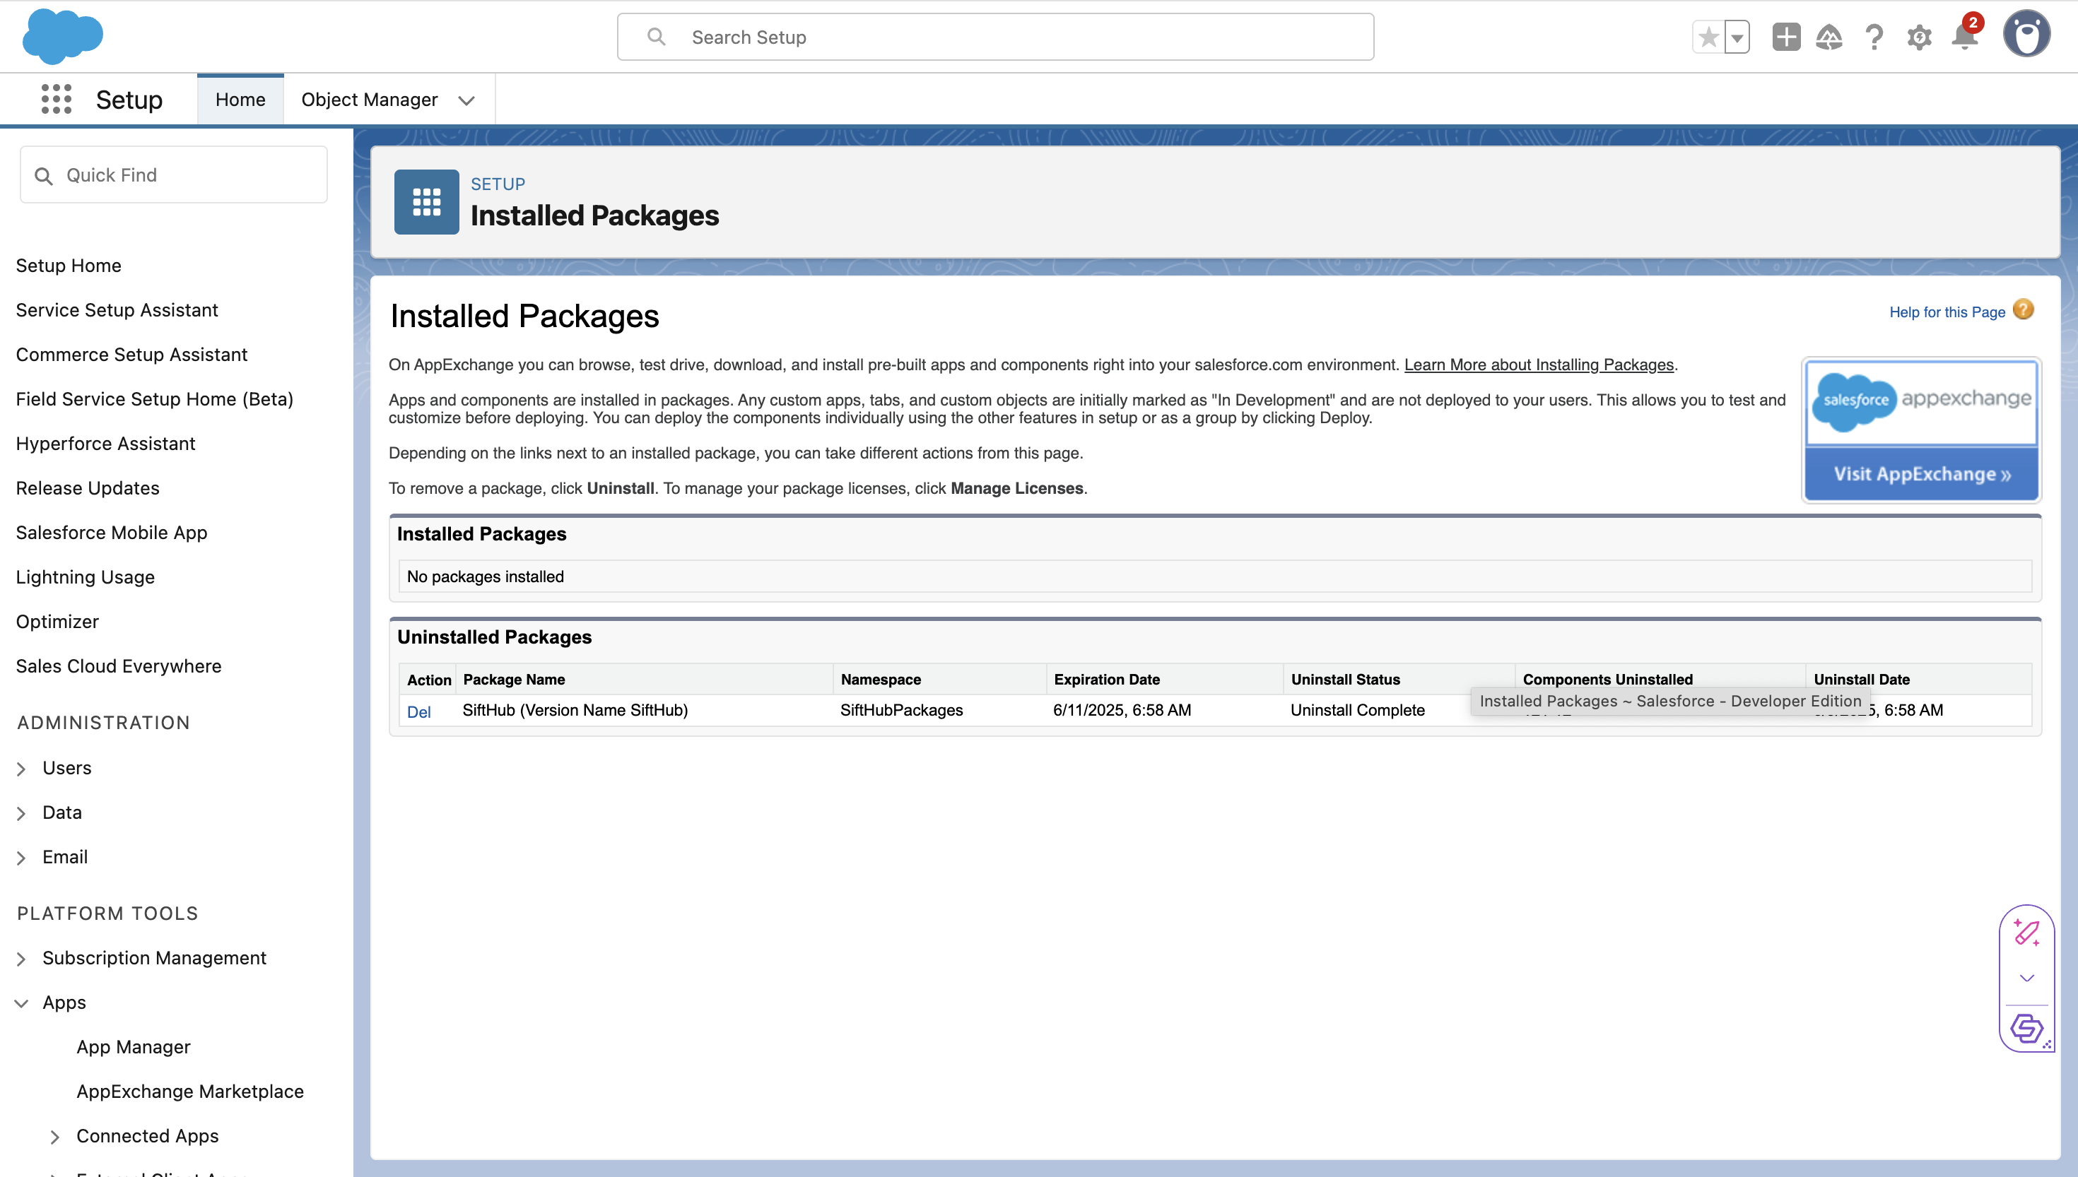Screen dimensions: 2078x1177
Task: Open Learn More about Installing Packages link
Action: (x=1538, y=365)
